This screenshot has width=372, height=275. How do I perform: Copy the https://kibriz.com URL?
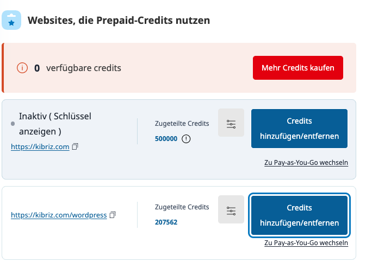click(76, 146)
